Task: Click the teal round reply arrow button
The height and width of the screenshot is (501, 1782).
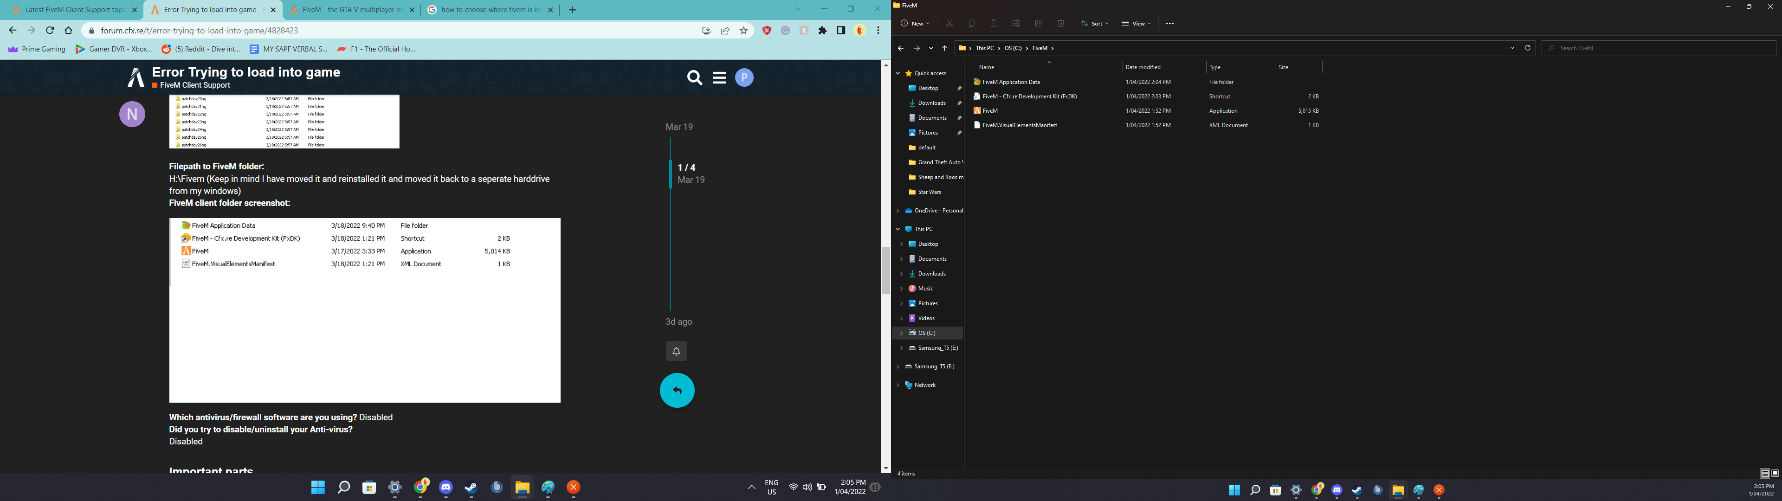Action: point(677,391)
